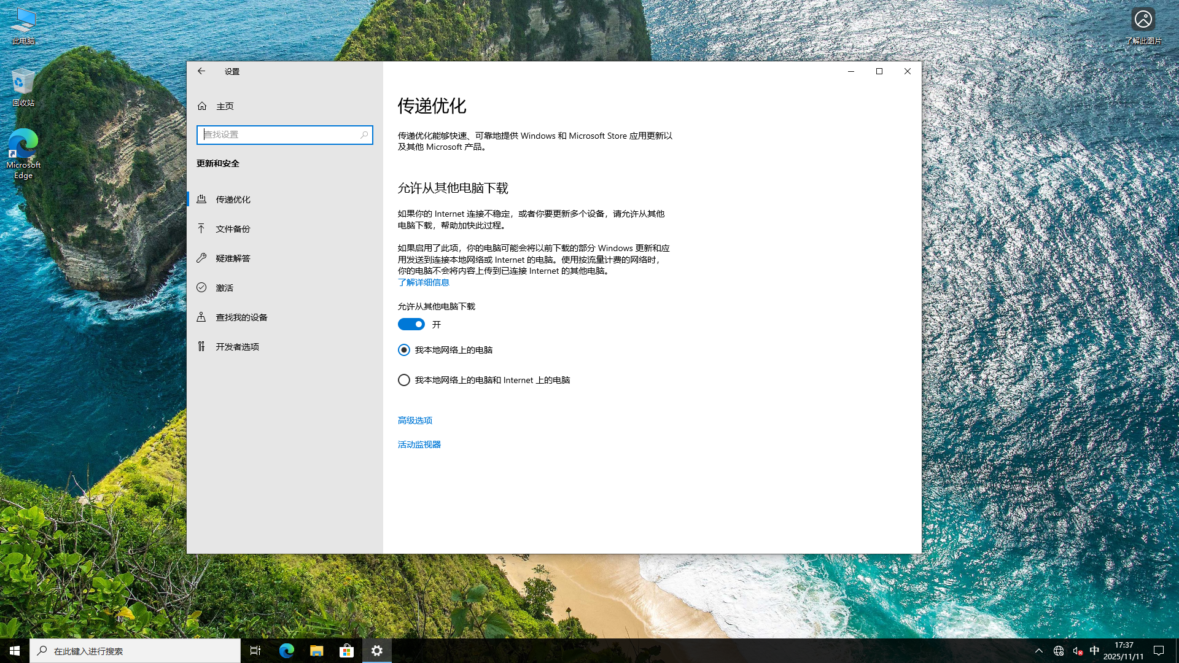Open Microsoft Store from taskbar
Viewport: 1179px width, 663px height.
point(346,650)
